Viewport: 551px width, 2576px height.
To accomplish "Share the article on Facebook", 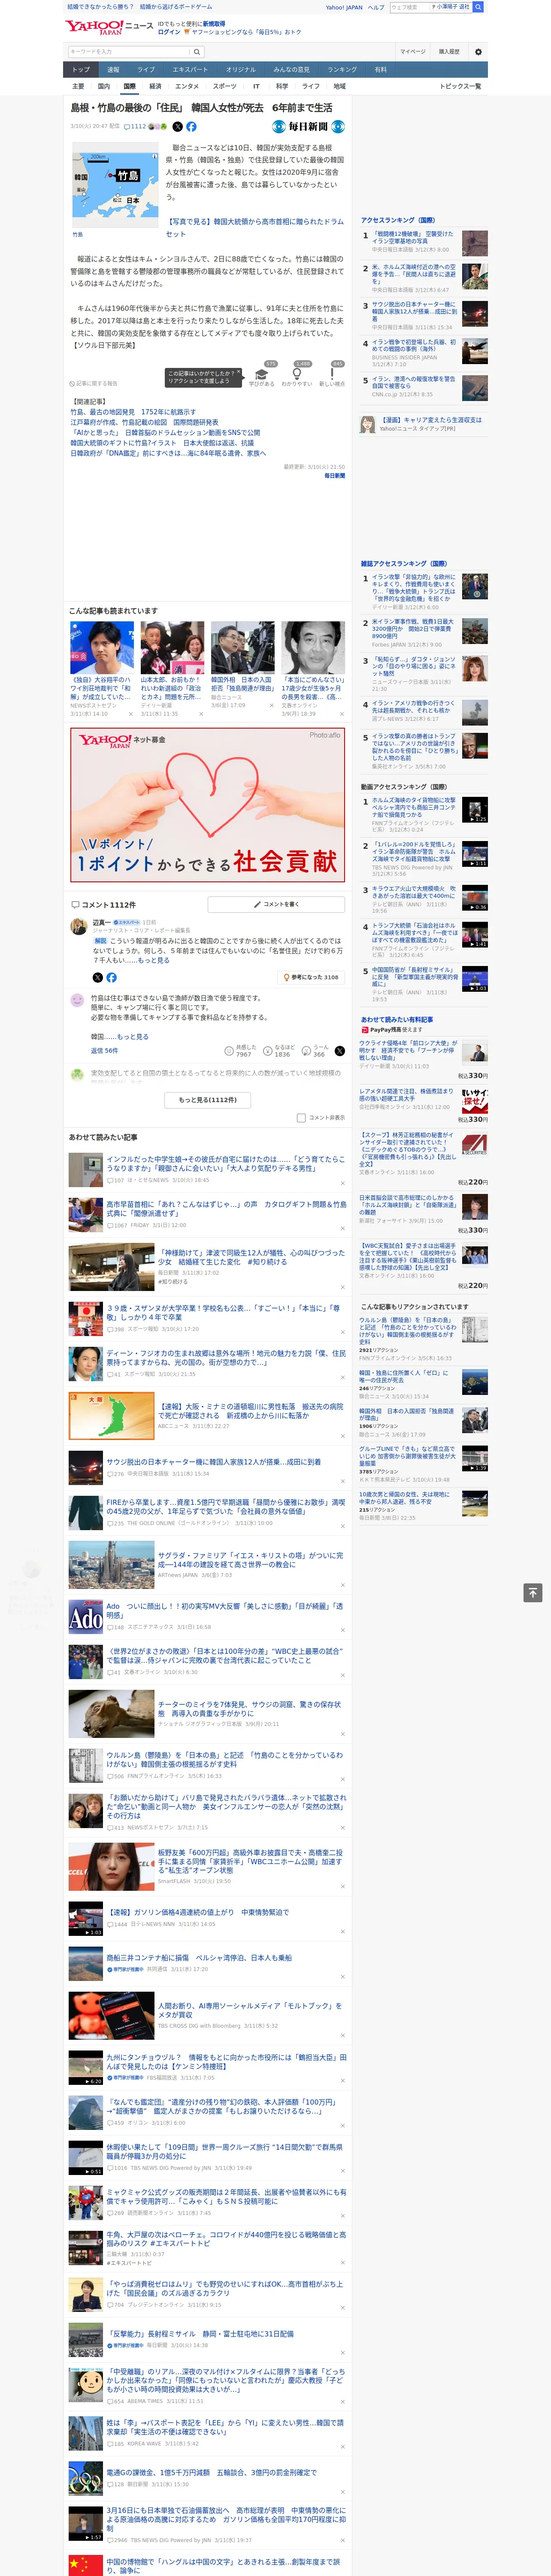I will 191,127.
